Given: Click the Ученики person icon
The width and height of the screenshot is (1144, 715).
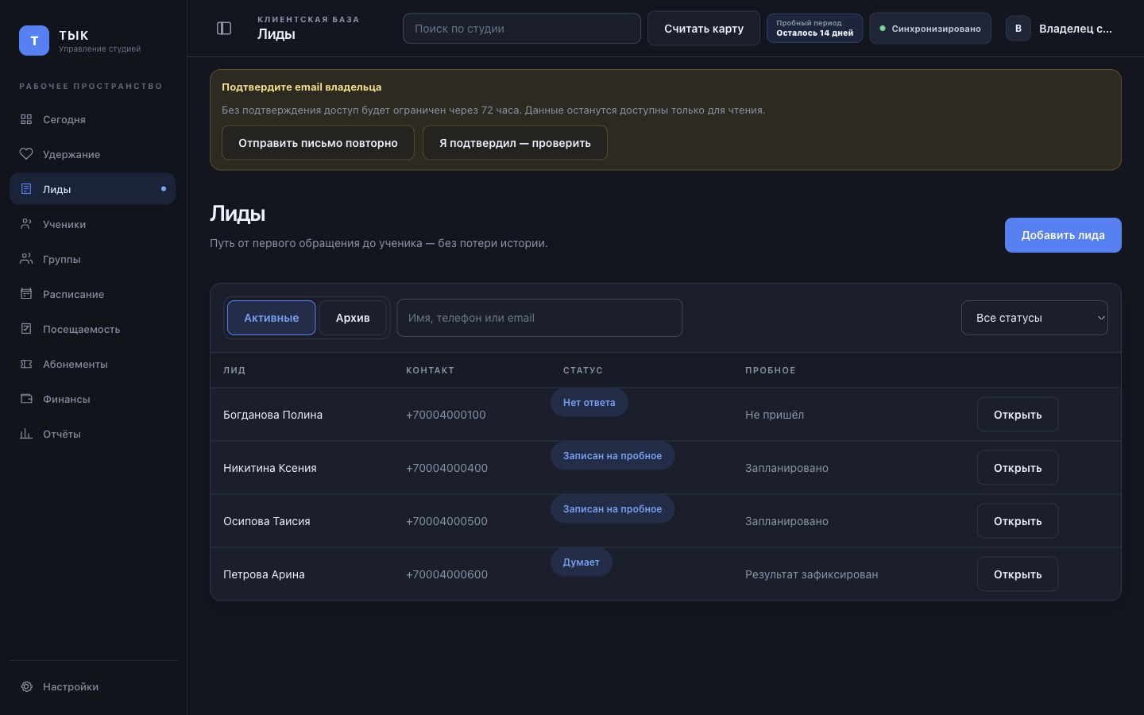Looking at the screenshot, I should coord(26,224).
